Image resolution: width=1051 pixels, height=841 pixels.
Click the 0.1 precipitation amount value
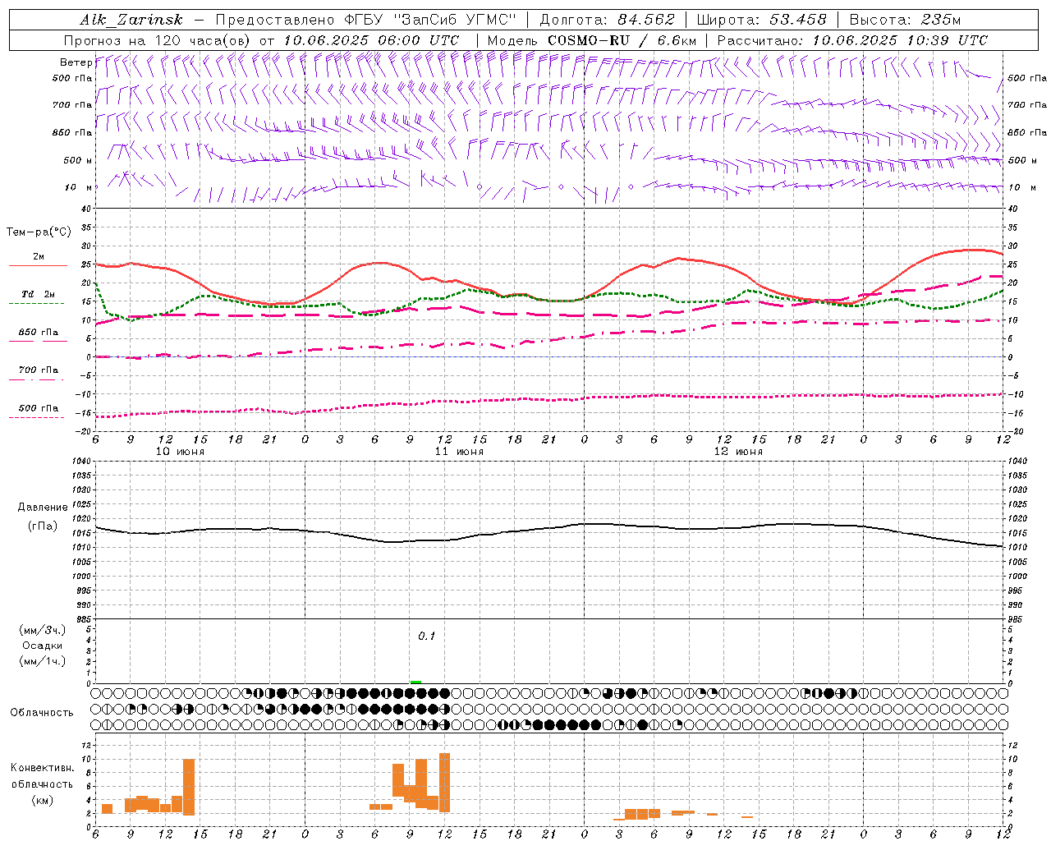pos(426,636)
